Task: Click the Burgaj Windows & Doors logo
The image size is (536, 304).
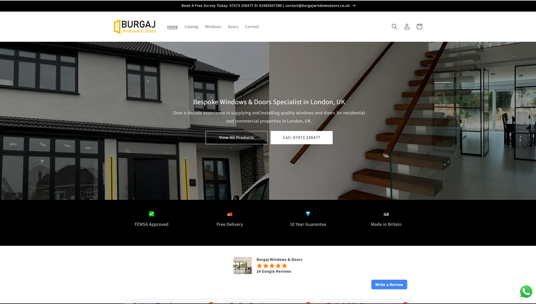Action: coord(135,26)
